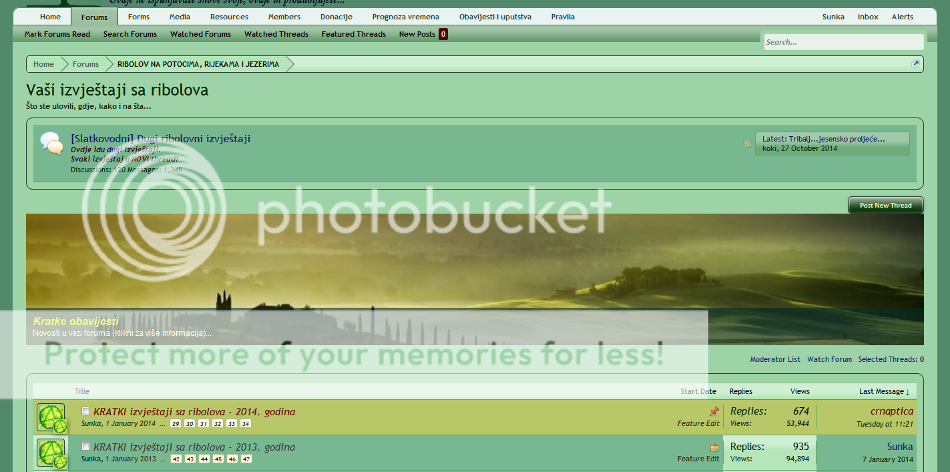
Task: Open the Moderator List link
Action: pyautogui.click(x=774, y=359)
